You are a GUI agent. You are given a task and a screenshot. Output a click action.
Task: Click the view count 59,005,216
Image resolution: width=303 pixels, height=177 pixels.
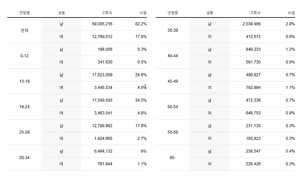pos(102,24)
